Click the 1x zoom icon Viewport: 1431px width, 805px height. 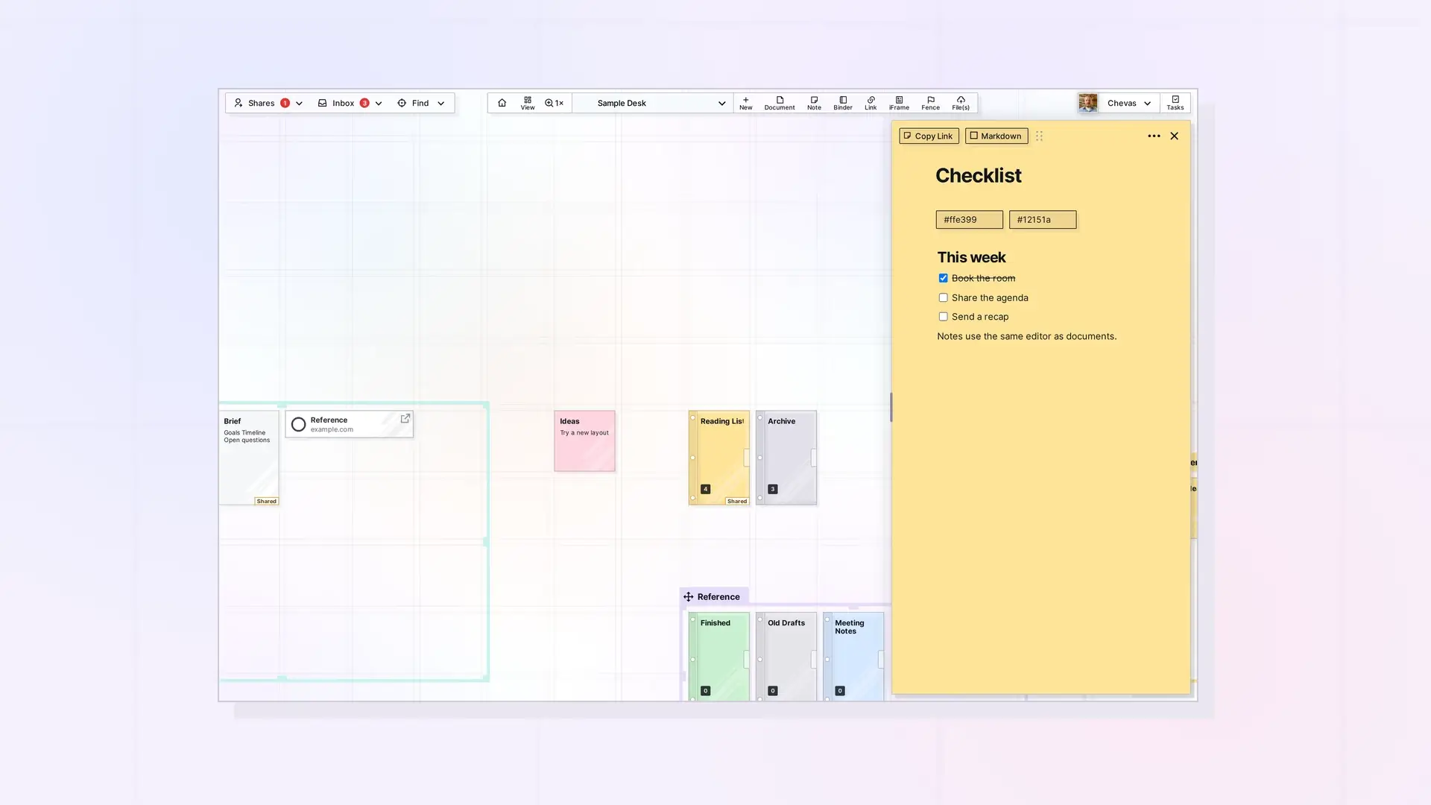click(x=554, y=103)
